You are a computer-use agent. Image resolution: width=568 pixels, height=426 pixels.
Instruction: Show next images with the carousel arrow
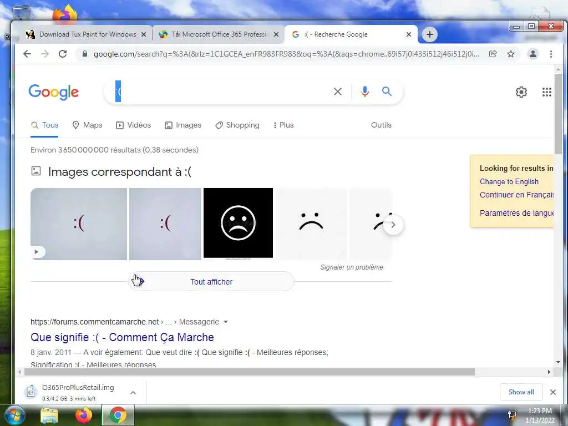pyautogui.click(x=393, y=225)
